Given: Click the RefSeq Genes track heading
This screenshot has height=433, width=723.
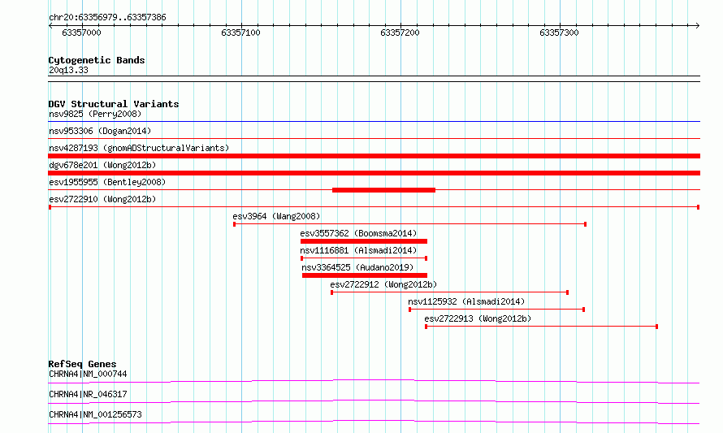Looking at the screenshot, I should click(82, 364).
